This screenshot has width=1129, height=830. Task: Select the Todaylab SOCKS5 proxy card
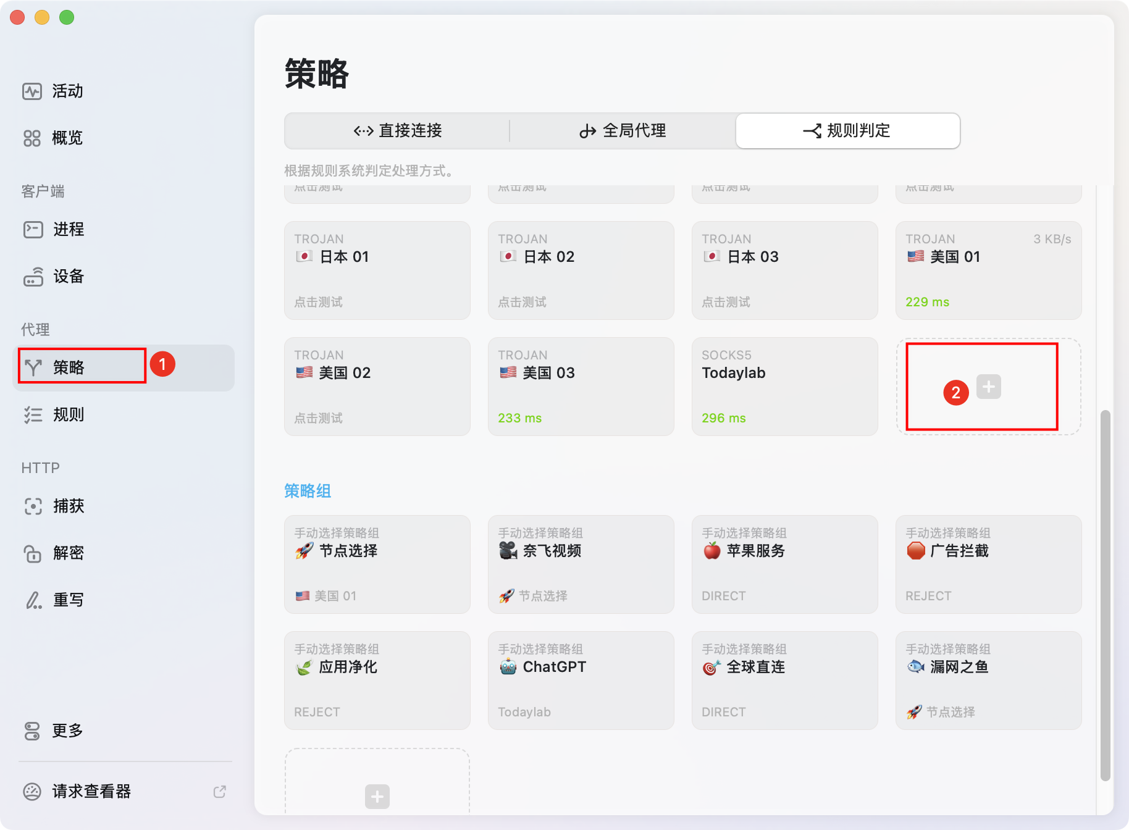[784, 387]
